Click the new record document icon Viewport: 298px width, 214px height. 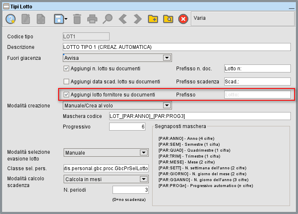click(41, 19)
